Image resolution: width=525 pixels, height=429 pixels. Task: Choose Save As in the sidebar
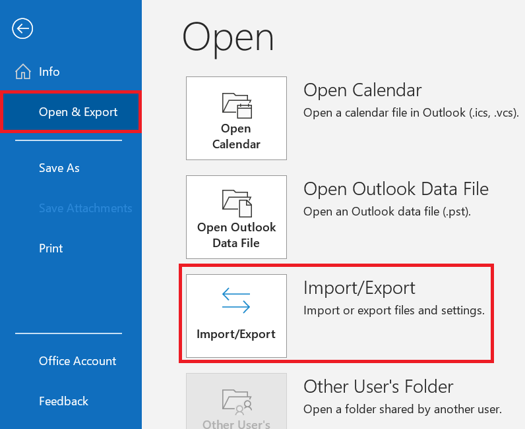coord(59,168)
